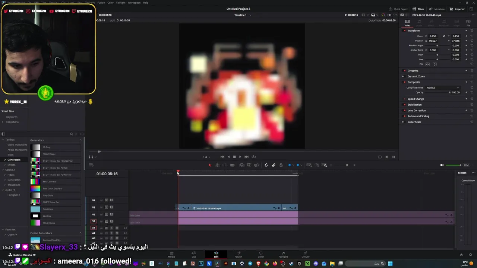Select the Selection Mode arrow tool
This screenshot has height=268, width=477.
(x=210, y=165)
